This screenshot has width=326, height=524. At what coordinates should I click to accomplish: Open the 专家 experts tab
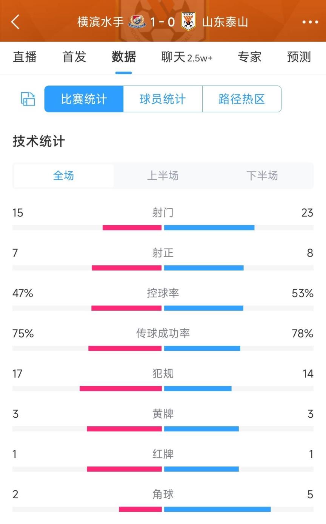click(x=249, y=57)
